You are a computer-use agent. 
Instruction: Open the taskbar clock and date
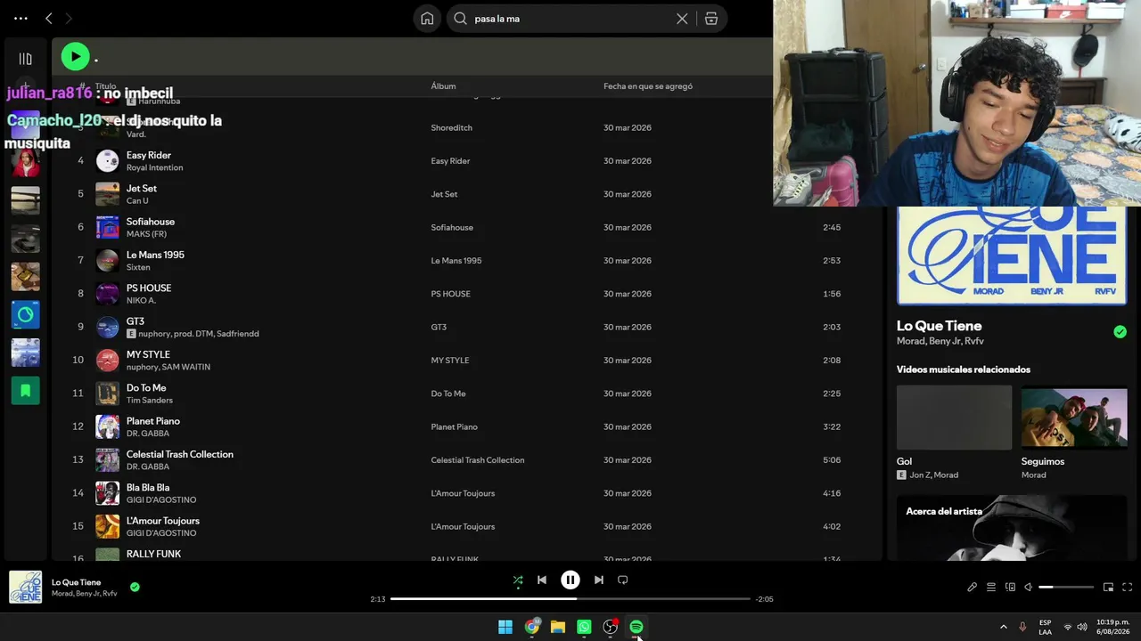click(x=1113, y=627)
